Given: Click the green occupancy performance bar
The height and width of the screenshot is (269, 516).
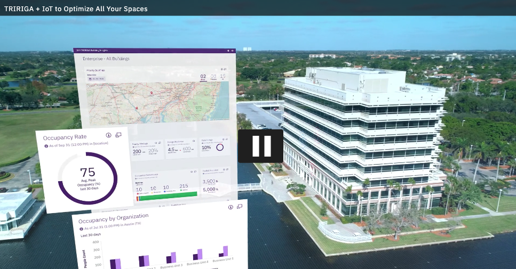Looking at the screenshot, I should [169, 195].
